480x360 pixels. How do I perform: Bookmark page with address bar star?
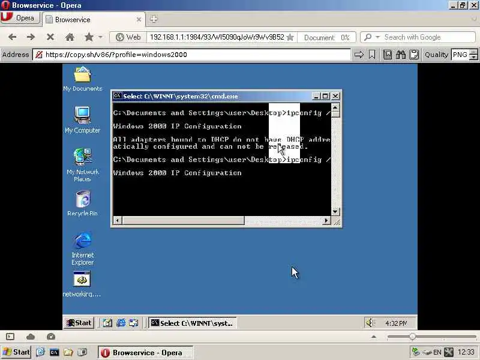290,37
